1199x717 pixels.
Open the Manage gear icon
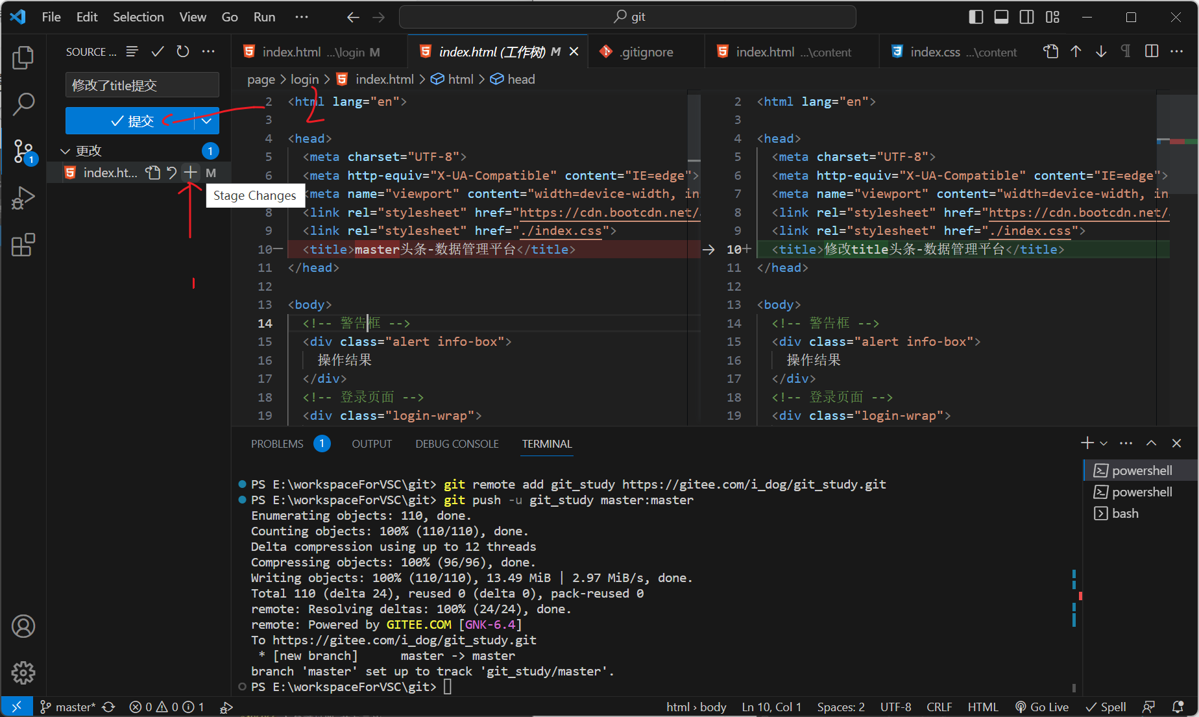[x=23, y=673]
